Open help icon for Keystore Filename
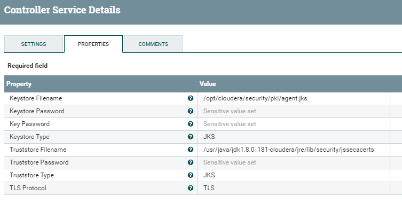 point(191,98)
